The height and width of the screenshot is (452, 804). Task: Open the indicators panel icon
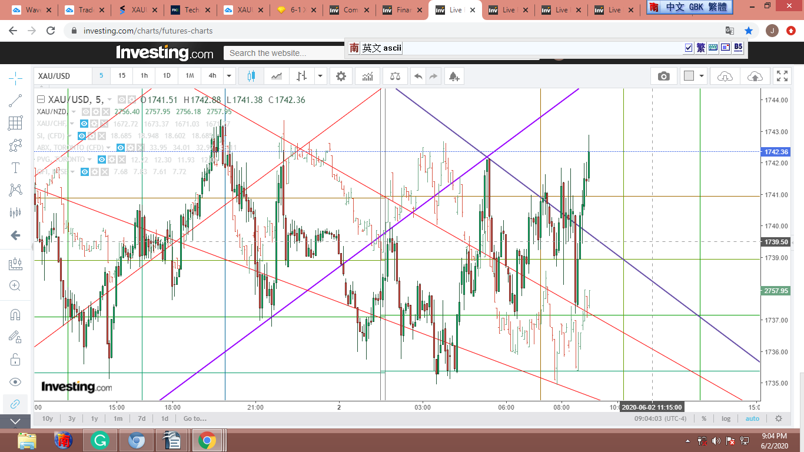point(368,76)
